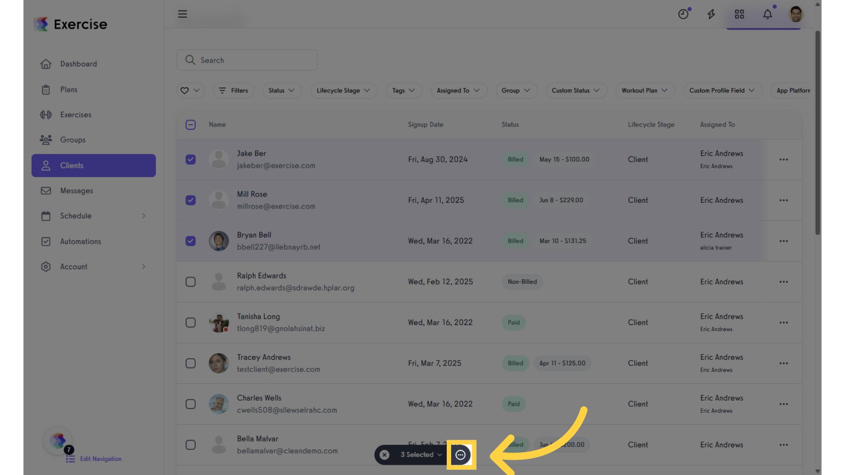Expand the Lifecycle Stage filter dropdown
Screen dimensions: 845x475
pos(344,91)
